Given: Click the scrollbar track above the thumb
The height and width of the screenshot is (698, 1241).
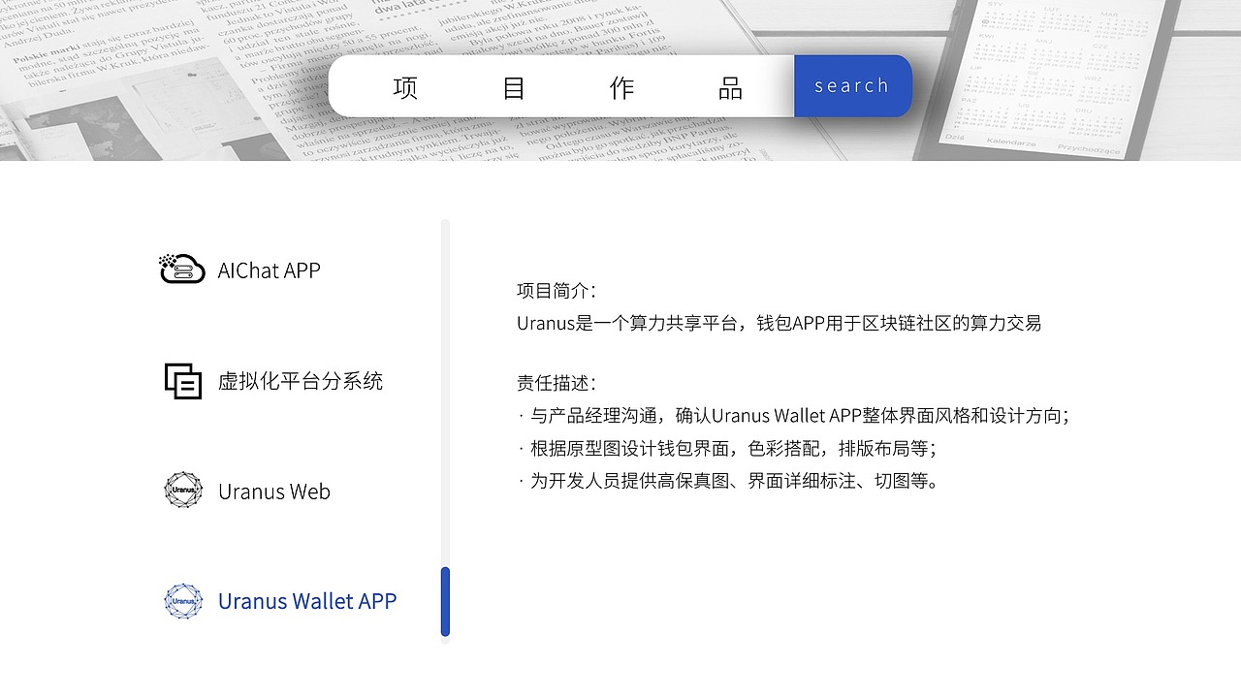Looking at the screenshot, I should (445, 388).
